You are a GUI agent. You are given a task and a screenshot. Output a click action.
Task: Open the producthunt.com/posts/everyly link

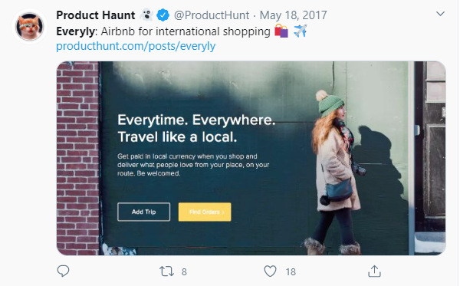(x=136, y=46)
